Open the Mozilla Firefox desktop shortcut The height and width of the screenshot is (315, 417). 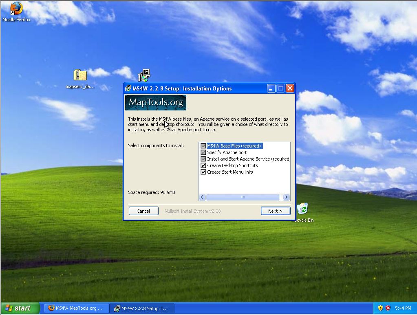(x=16, y=9)
